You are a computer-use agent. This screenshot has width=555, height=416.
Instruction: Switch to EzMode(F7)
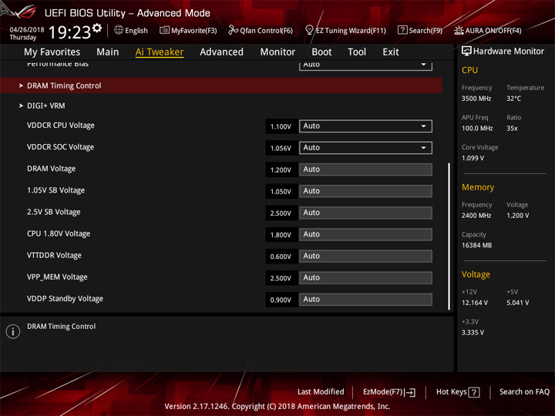pyautogui.click(x=389, y=392)
